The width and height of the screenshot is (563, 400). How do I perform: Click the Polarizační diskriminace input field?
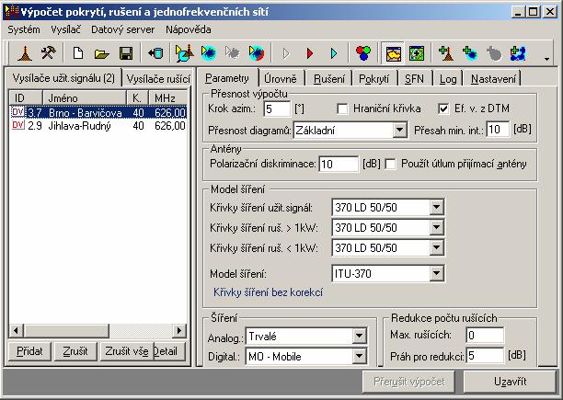(x=339, y=164)
